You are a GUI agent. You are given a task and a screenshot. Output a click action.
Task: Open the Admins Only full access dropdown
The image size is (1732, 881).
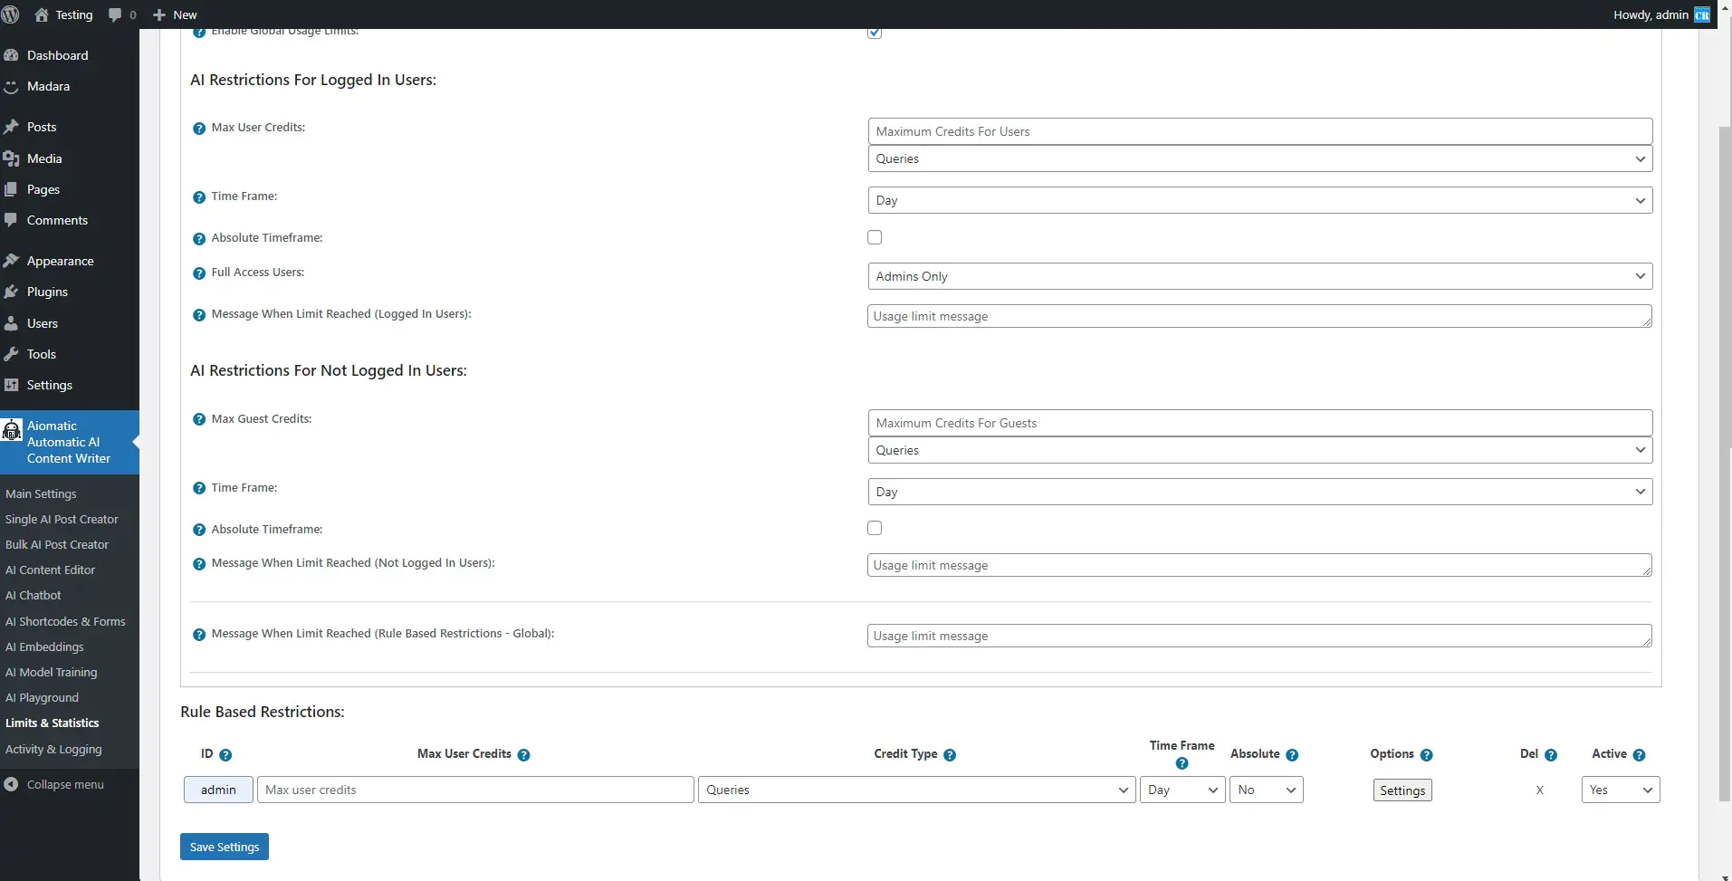[1260, 276]
